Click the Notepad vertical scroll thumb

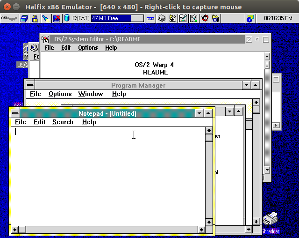(x=209, y=138)
